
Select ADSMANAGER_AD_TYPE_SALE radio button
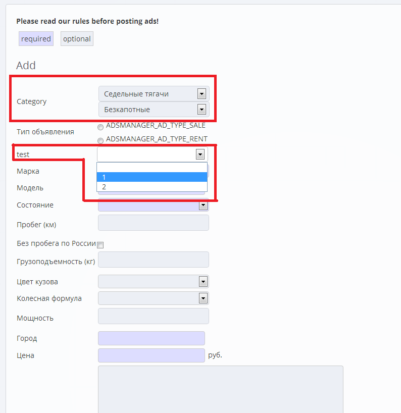coord(101,127)
